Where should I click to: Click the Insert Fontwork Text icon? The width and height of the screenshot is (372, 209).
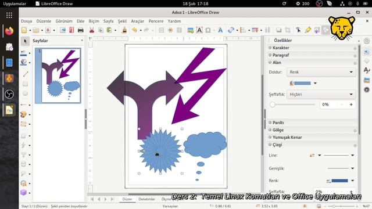click(x=220, y=30)
